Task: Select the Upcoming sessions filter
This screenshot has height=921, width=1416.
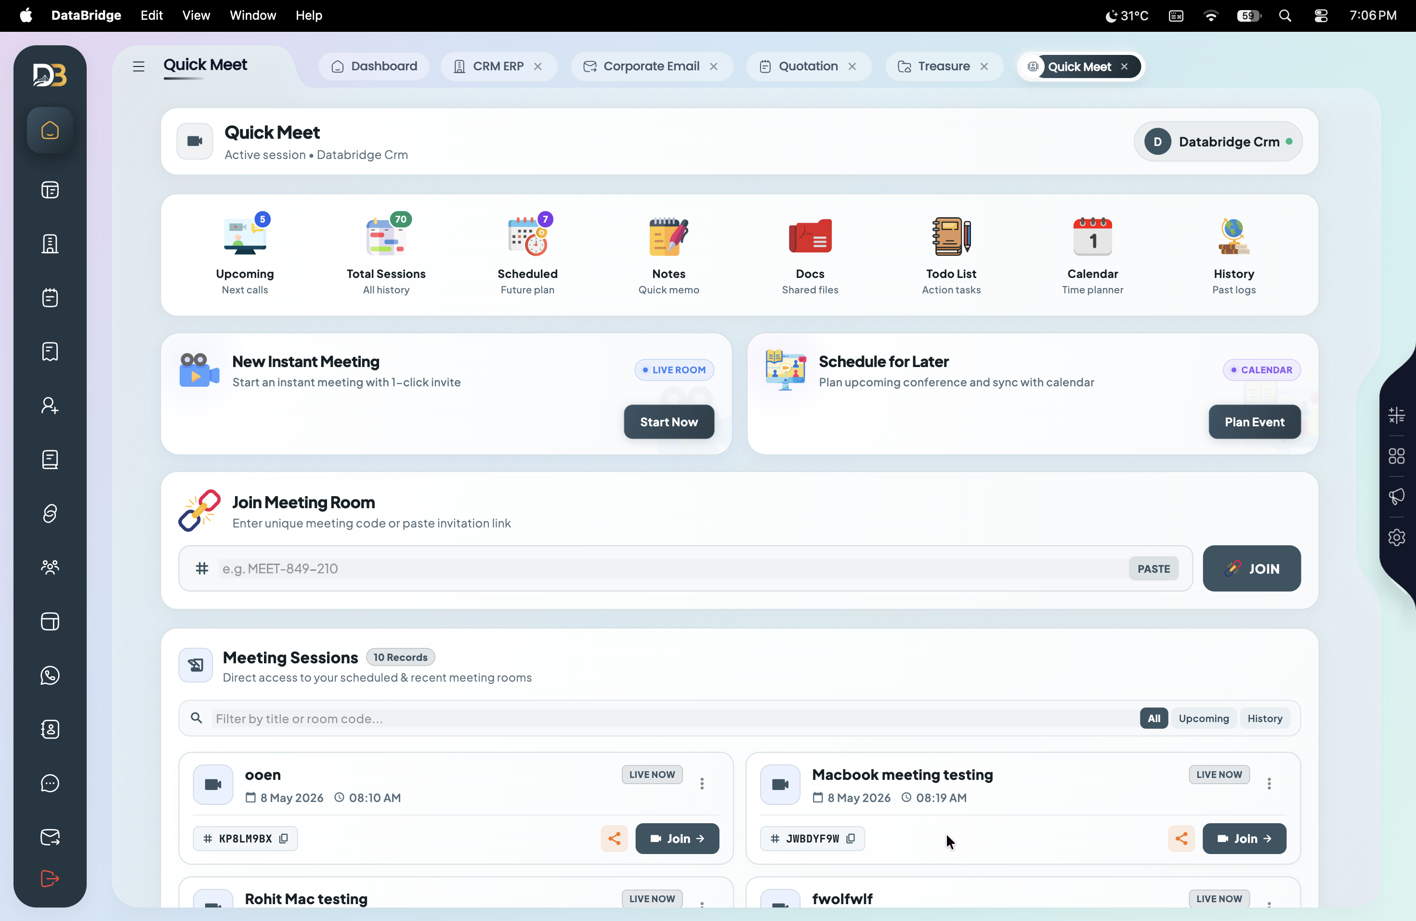Action: (1204, 718)
